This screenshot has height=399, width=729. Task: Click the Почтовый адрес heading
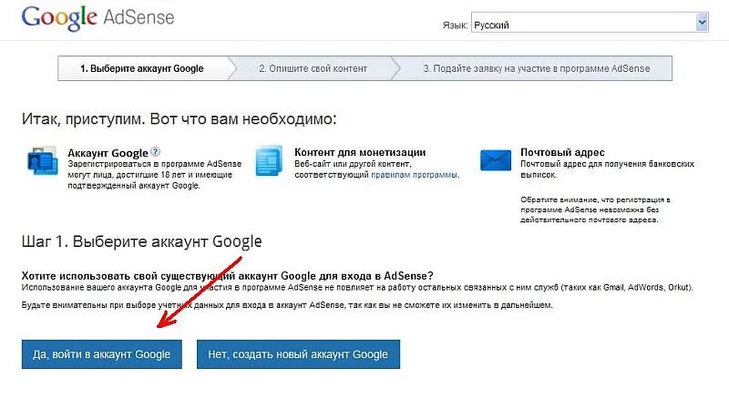562,152
